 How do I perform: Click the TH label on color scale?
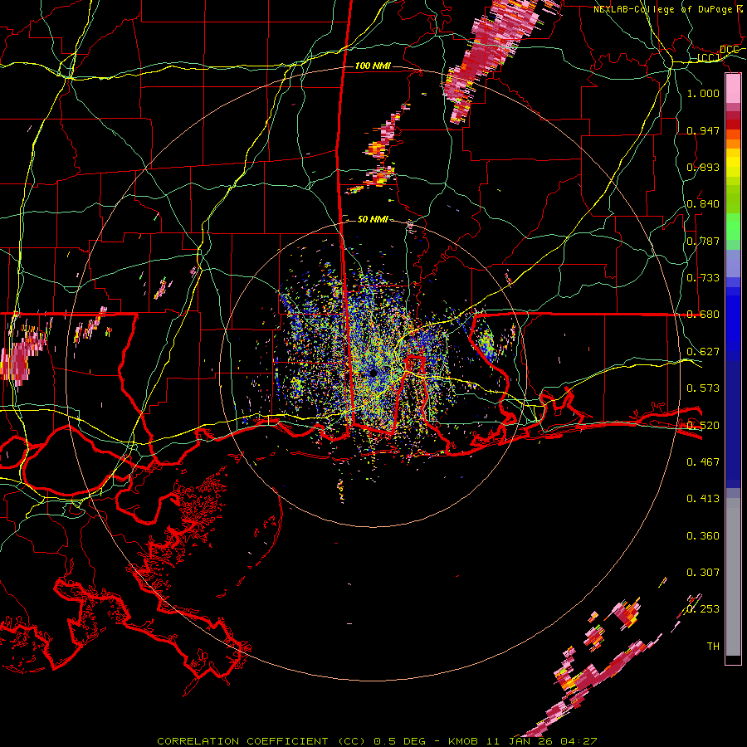(x=713, y=647)
